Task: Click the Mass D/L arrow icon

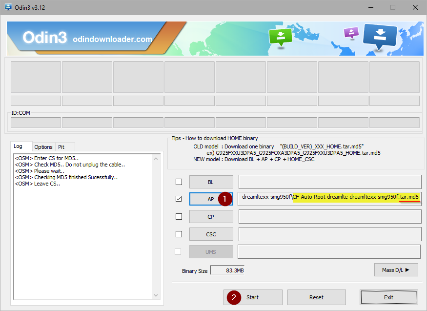Action: [407, 270]
